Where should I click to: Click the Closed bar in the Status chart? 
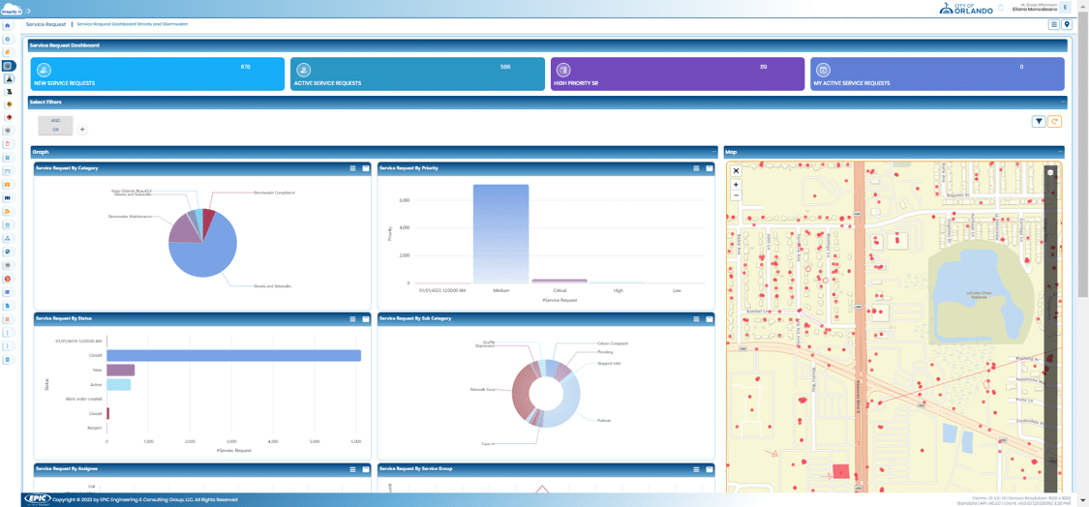[232, 356]
